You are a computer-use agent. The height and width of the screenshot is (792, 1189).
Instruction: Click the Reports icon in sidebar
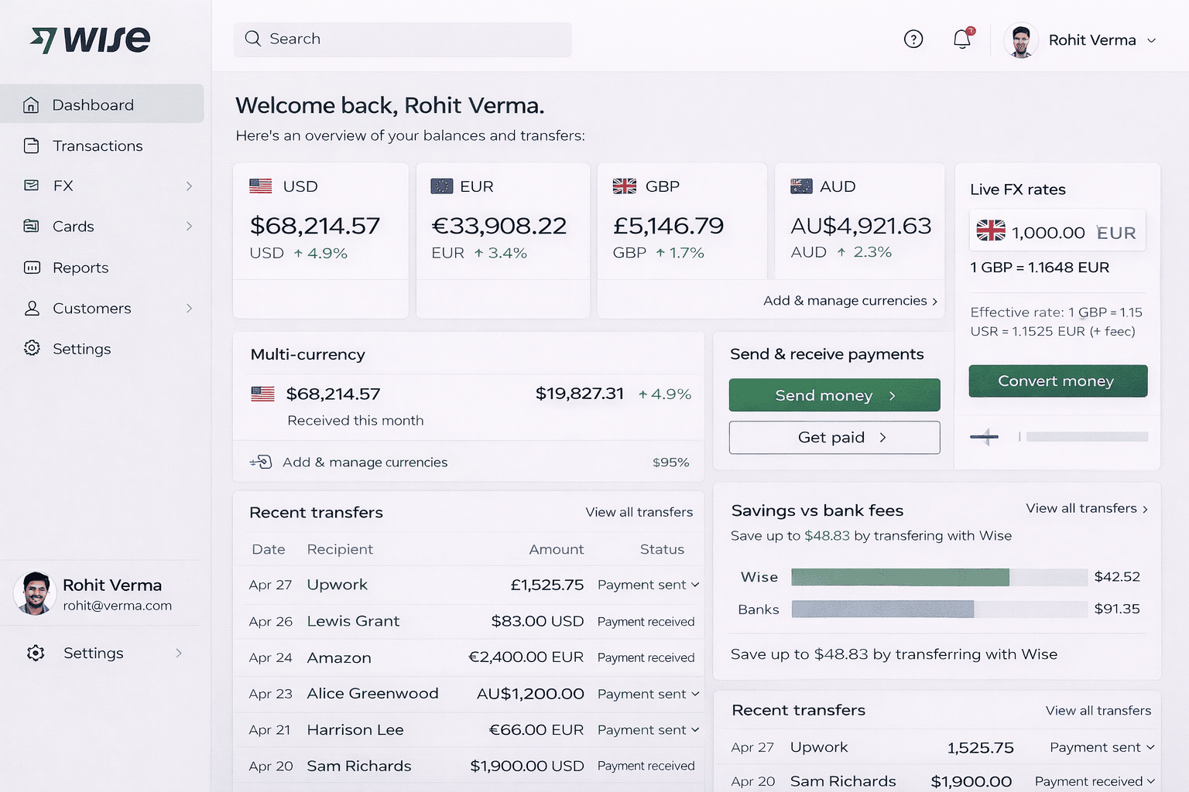tap(32, 268)
